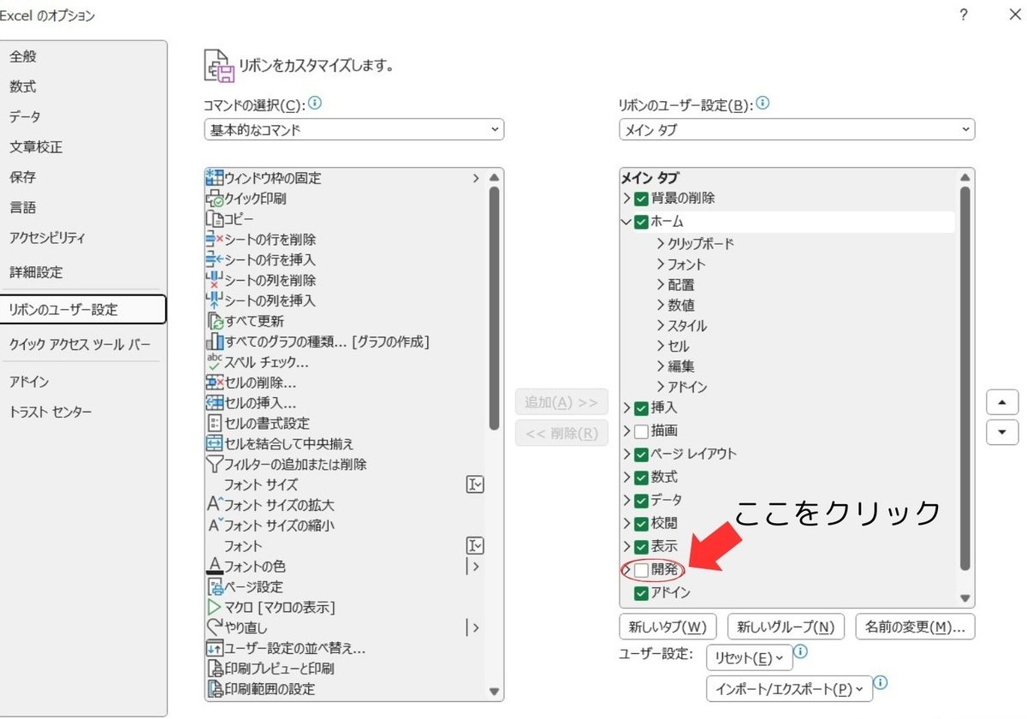Expand the データ tab node chevron

pos(626,501)
